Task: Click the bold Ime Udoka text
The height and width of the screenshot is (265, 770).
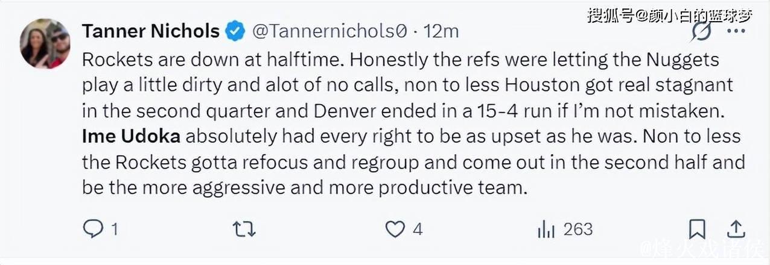Action: coord(131,136)
